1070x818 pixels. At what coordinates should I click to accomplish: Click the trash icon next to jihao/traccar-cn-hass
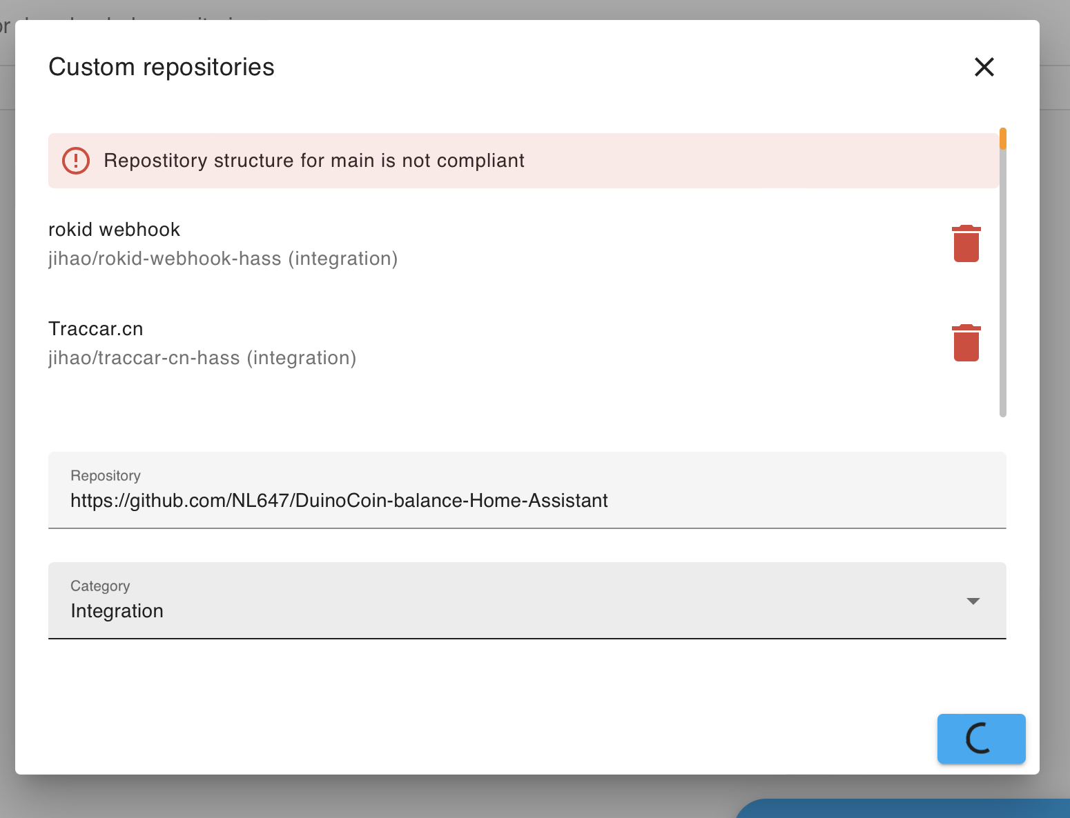point(966,343)
